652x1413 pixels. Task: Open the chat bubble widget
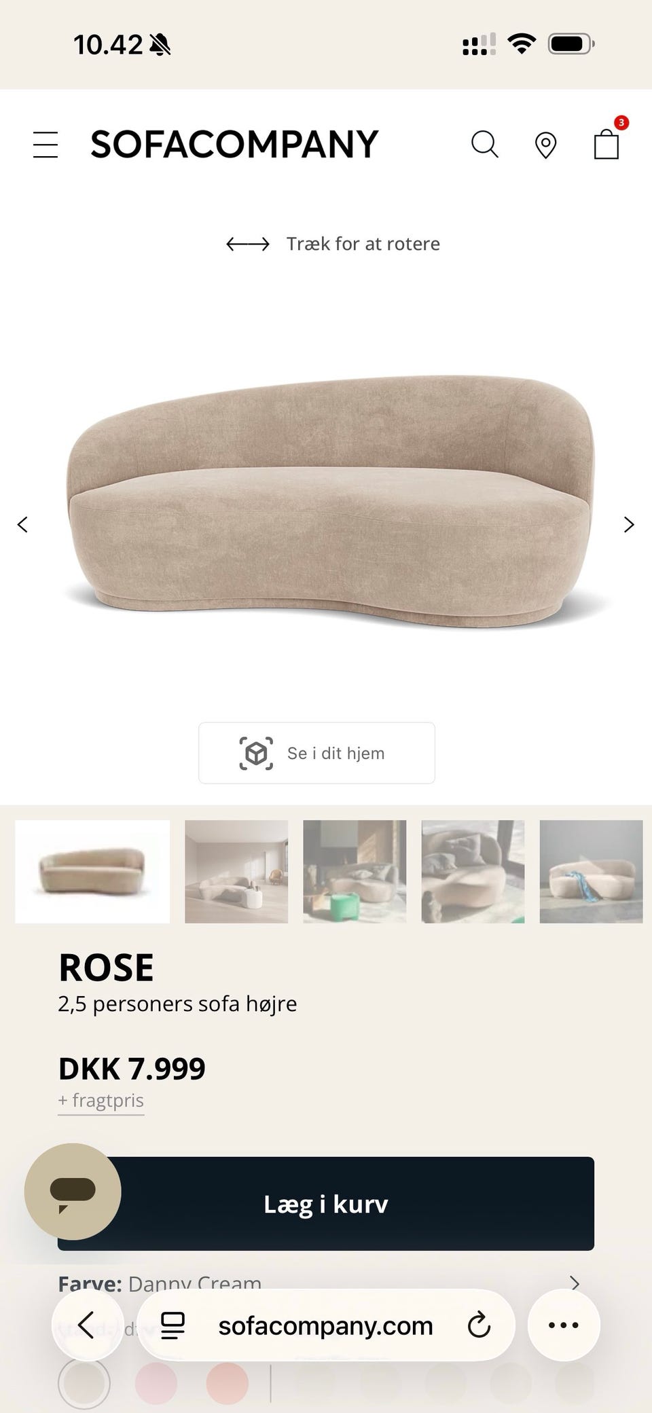coord(73,1191)
